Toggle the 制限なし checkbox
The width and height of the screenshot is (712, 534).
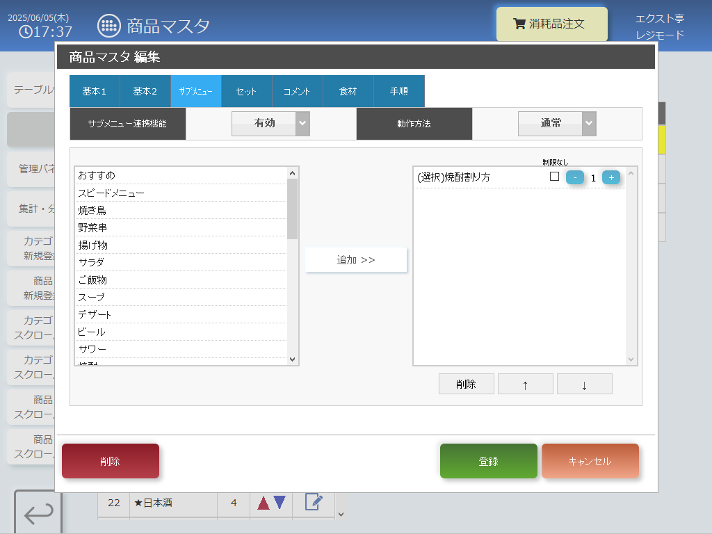(554, 177)
